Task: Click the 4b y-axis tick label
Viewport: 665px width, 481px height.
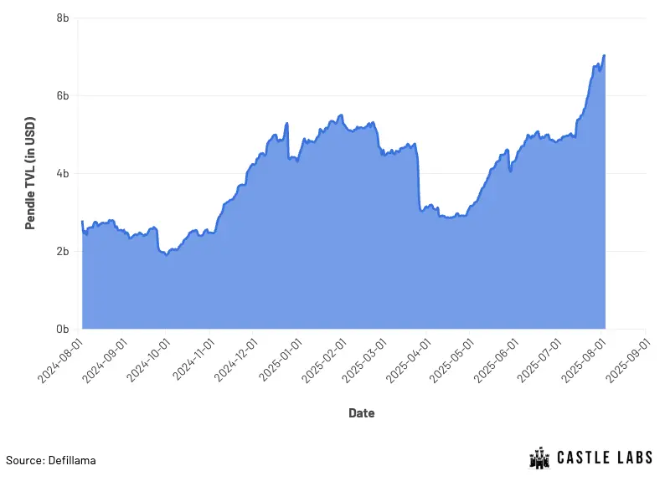Action: 63,174
